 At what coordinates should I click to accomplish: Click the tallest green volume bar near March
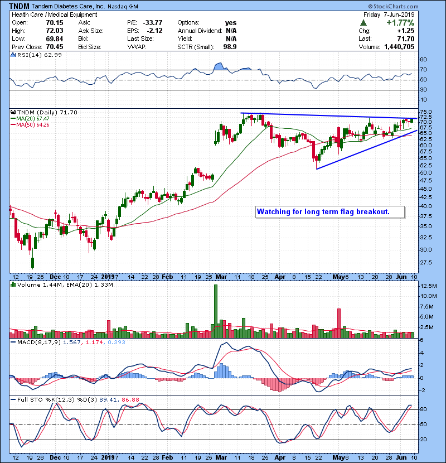[215, 311]
